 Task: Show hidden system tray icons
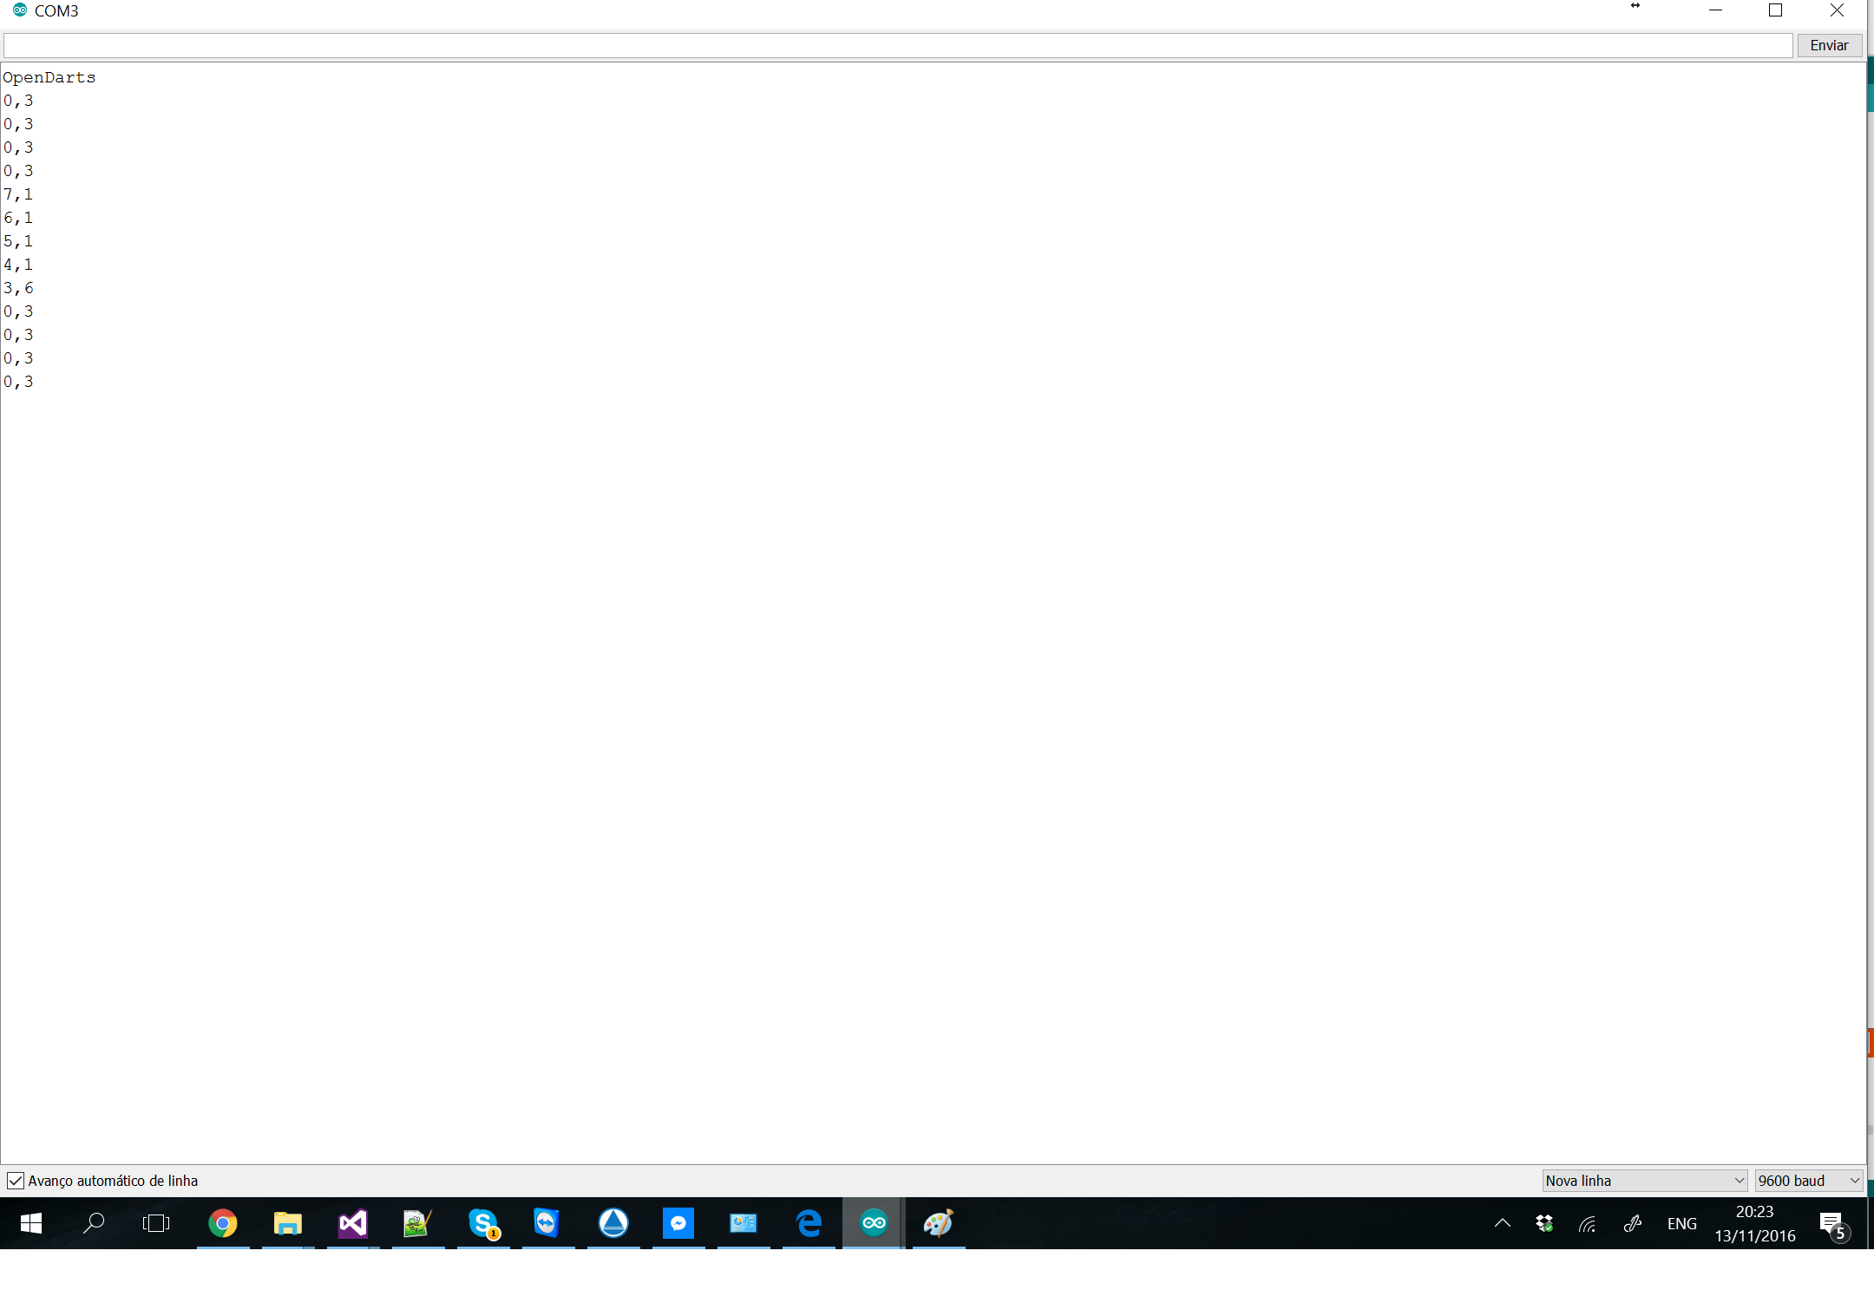coord(1503,1223)
